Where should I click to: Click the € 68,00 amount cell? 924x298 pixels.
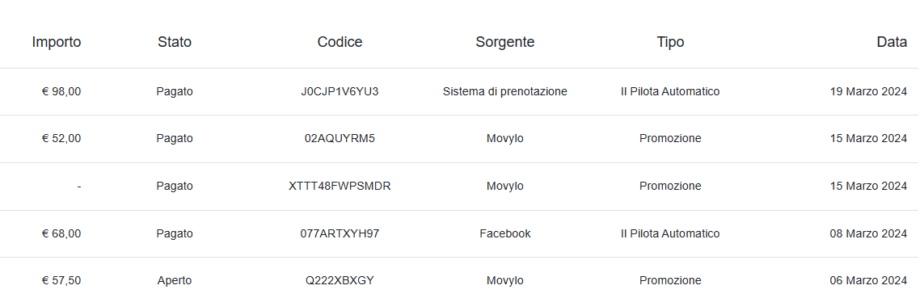coord(61,233)
